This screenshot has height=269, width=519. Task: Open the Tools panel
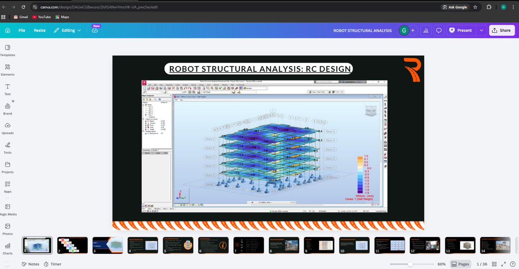[x=7, y=148]
